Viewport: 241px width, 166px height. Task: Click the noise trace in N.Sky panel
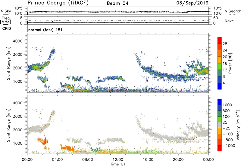click(118, 12)
